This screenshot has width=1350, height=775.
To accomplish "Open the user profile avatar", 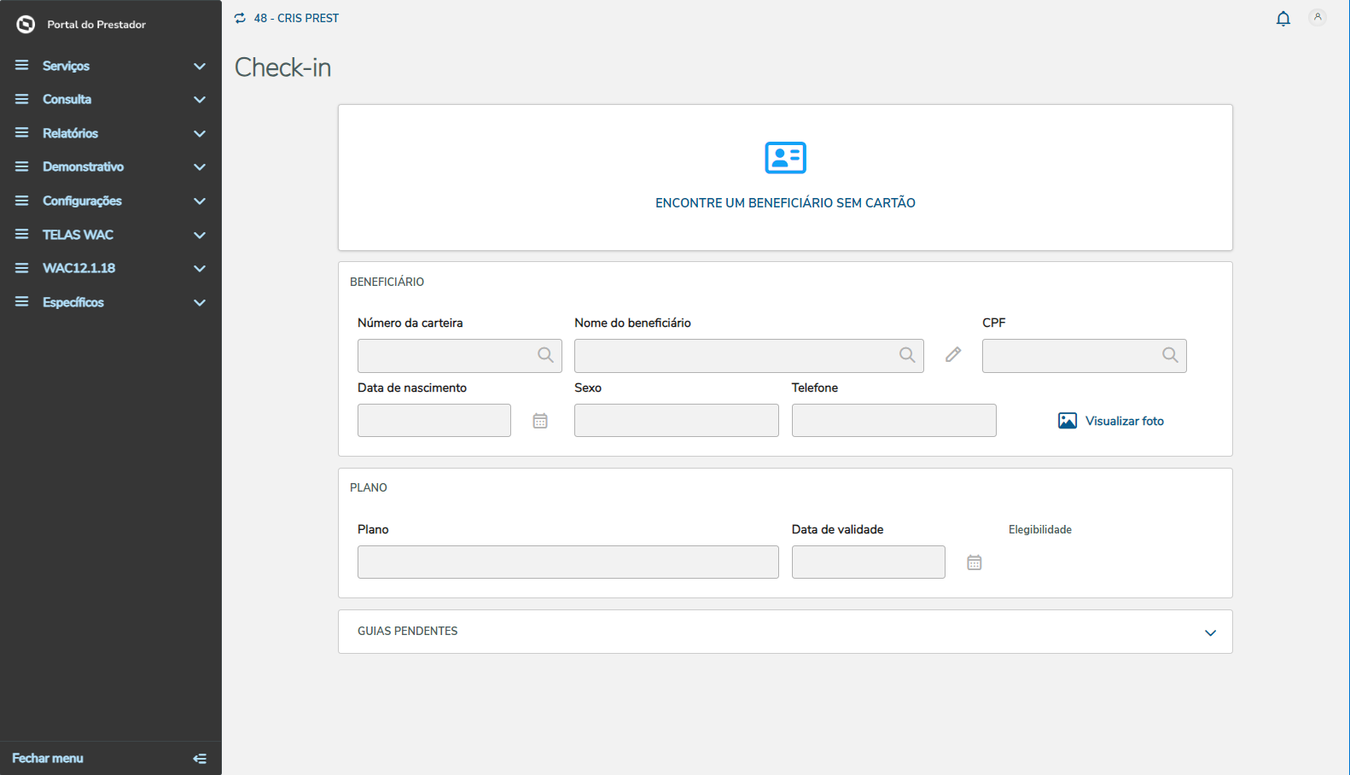I will (1318, 17).
